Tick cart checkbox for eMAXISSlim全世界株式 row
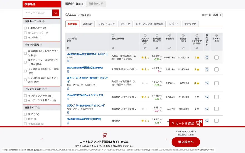Viewport: 245px width, 153px height. click(216, 58)
